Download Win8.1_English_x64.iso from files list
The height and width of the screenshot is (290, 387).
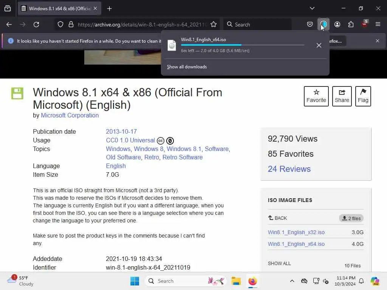(x=296, y=244)
